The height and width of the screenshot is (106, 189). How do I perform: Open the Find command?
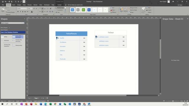tap(148, 8)
